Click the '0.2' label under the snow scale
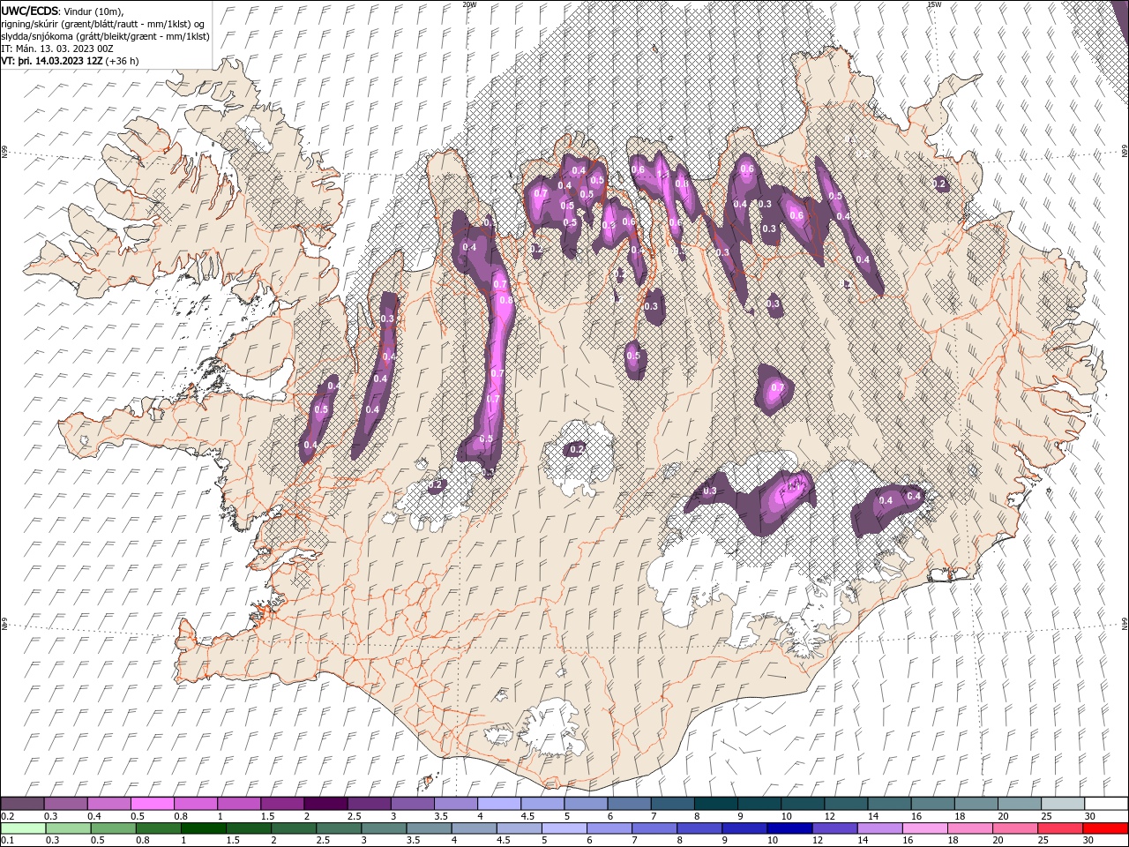The width and height of the screenshot is (1129, 847). tap(7, 816)
